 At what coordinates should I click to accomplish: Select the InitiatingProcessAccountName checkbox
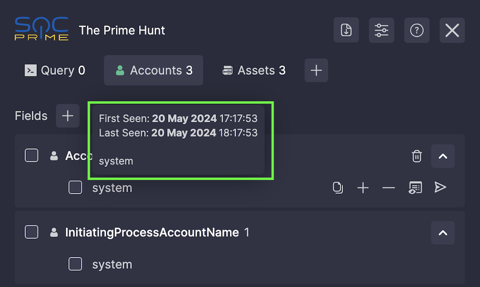(x=32, y=232)
